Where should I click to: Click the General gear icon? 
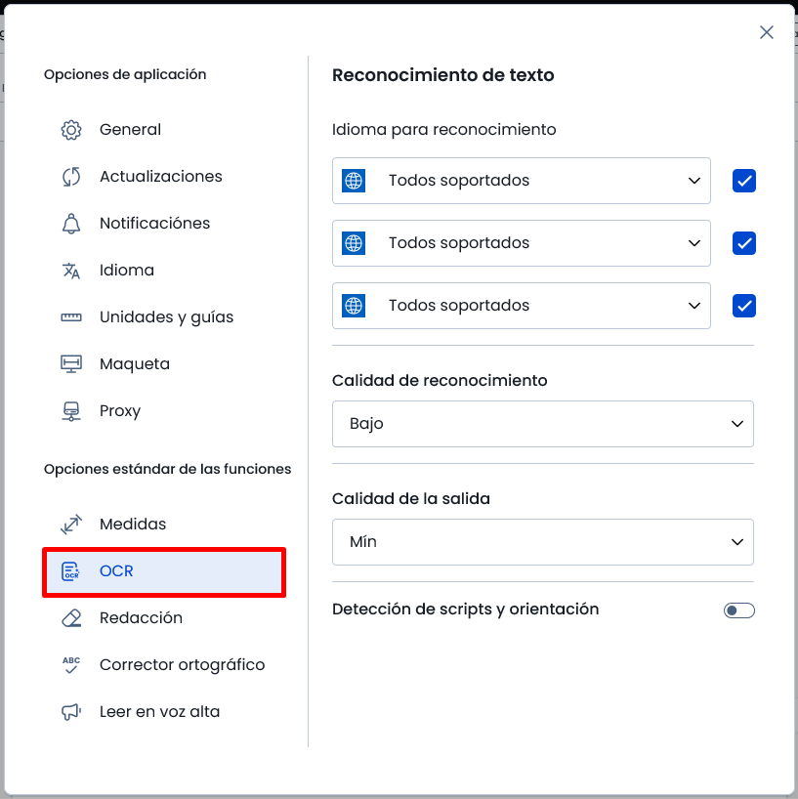tap(71, 130)
